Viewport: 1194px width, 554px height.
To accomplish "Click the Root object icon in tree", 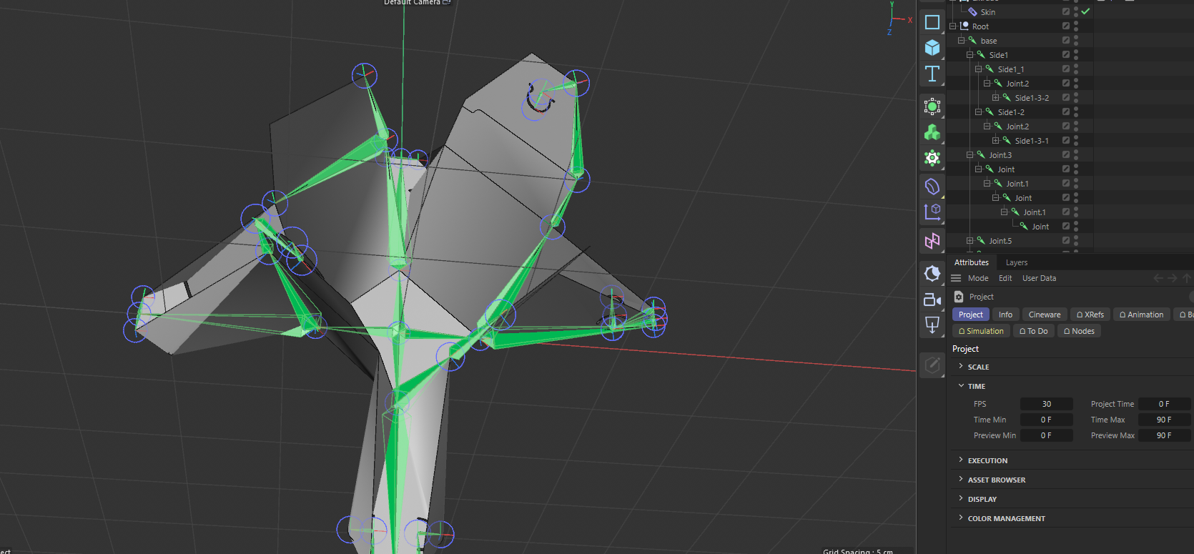I will [x=964, y=26].
